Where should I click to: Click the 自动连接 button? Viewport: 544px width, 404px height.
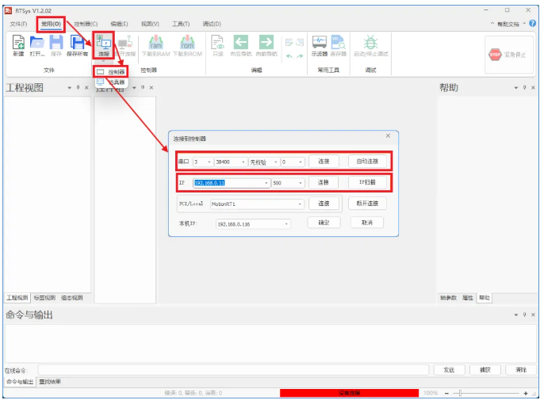pos(367,162)
